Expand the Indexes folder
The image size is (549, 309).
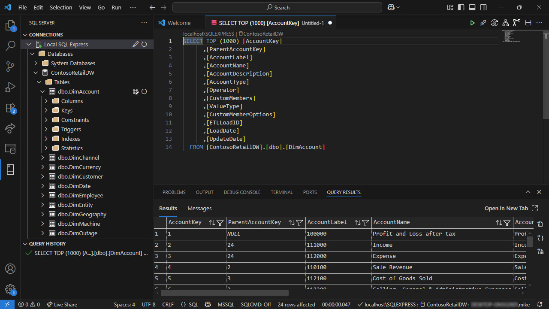[46, 139]
